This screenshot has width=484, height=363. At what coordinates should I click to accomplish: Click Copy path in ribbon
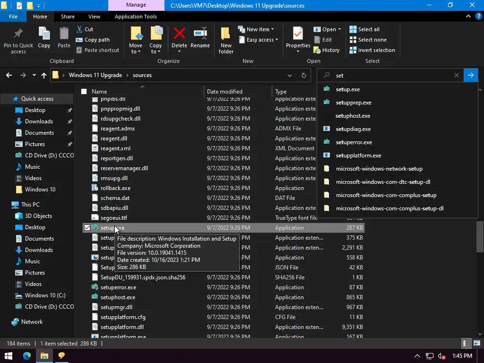click(x=93, y=40)
